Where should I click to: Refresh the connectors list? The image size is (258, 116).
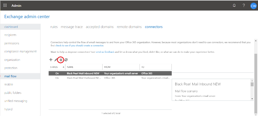(66, 60)
